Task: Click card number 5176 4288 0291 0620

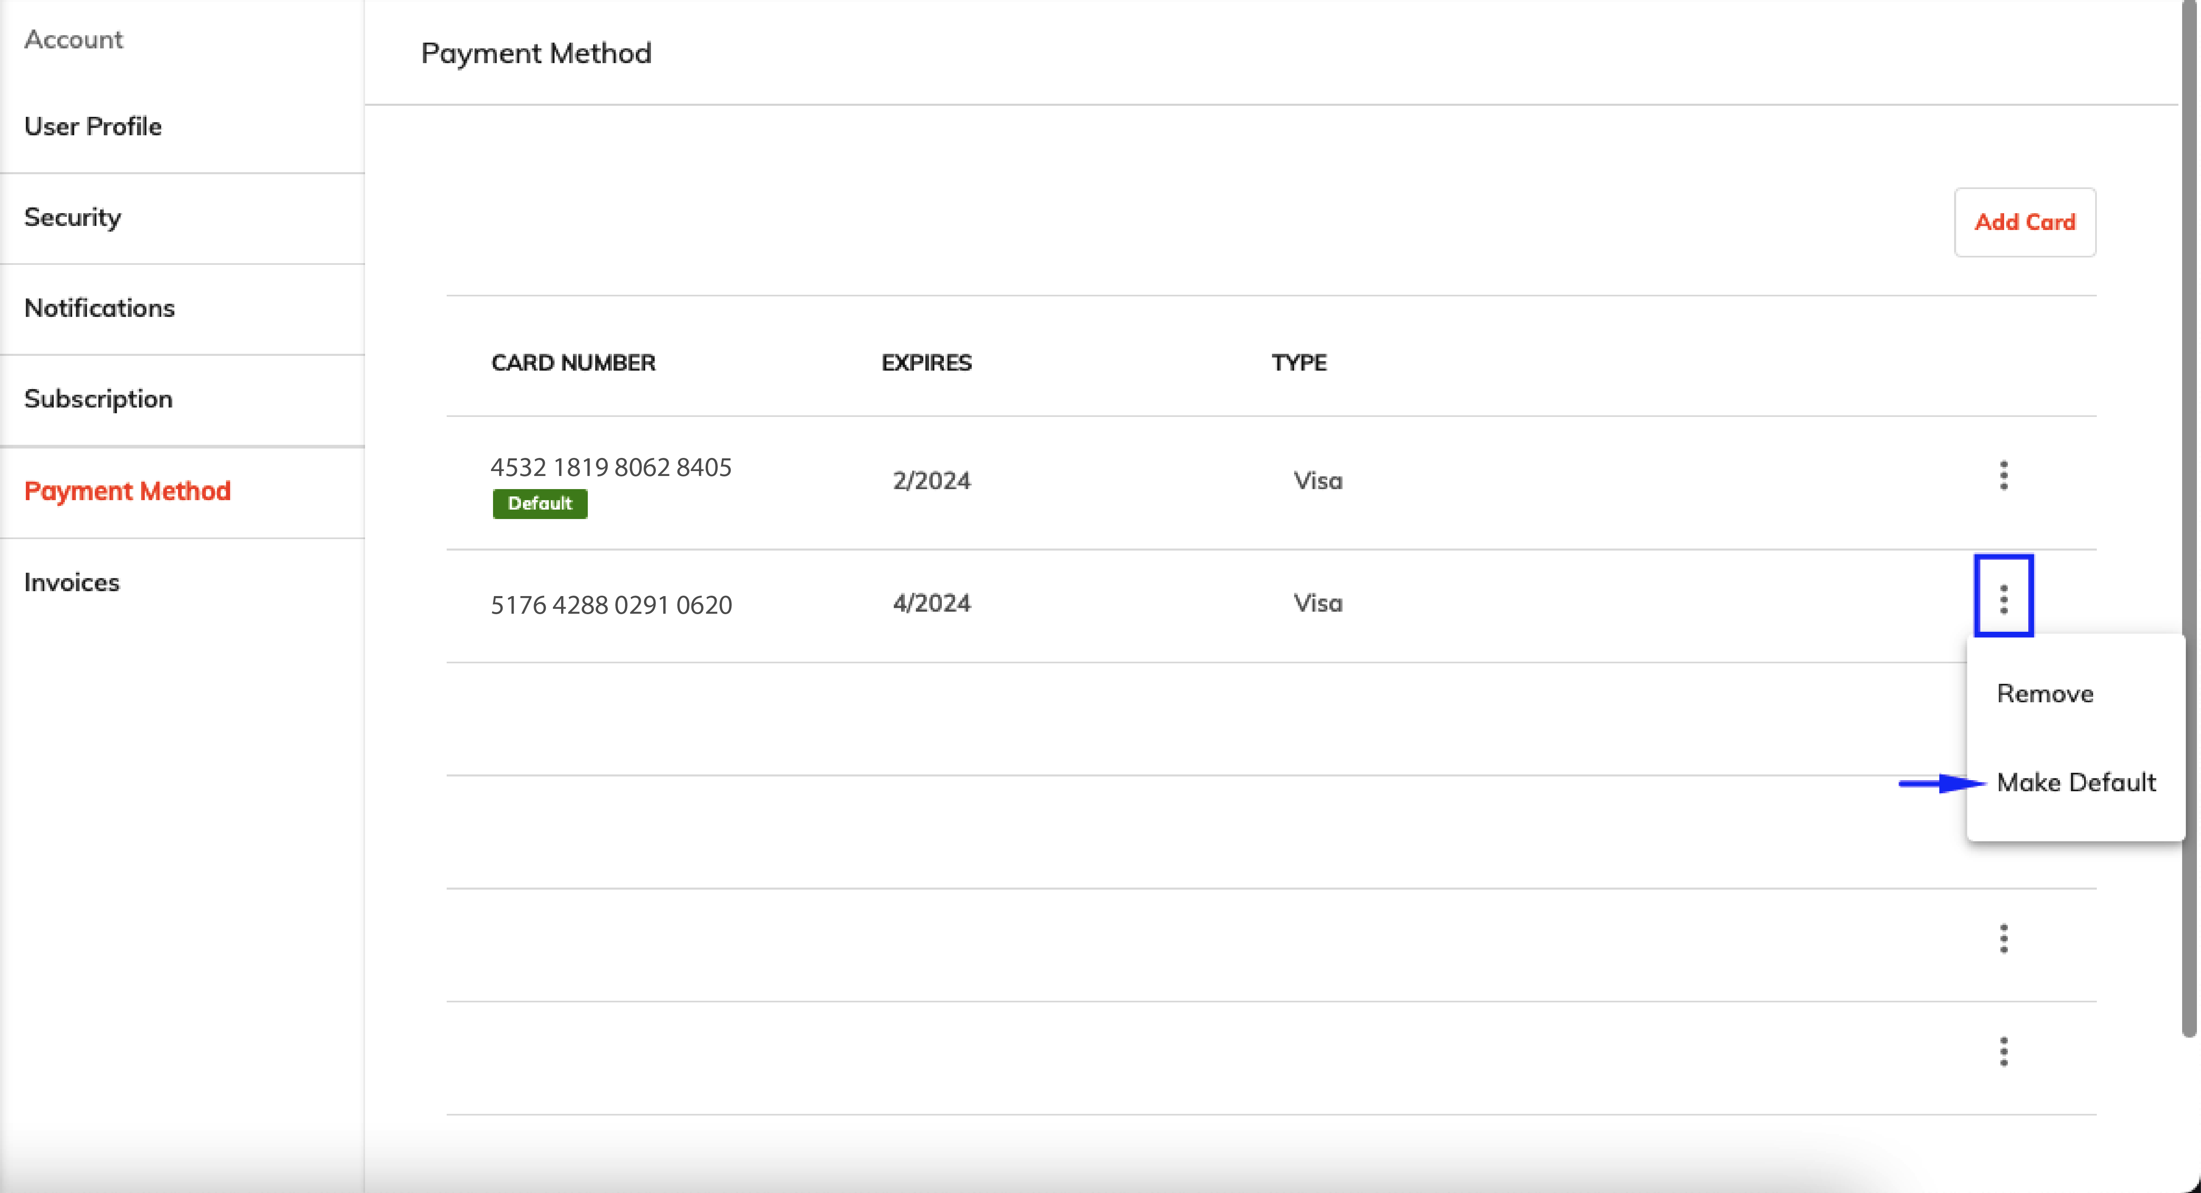Action: point(611,605)
